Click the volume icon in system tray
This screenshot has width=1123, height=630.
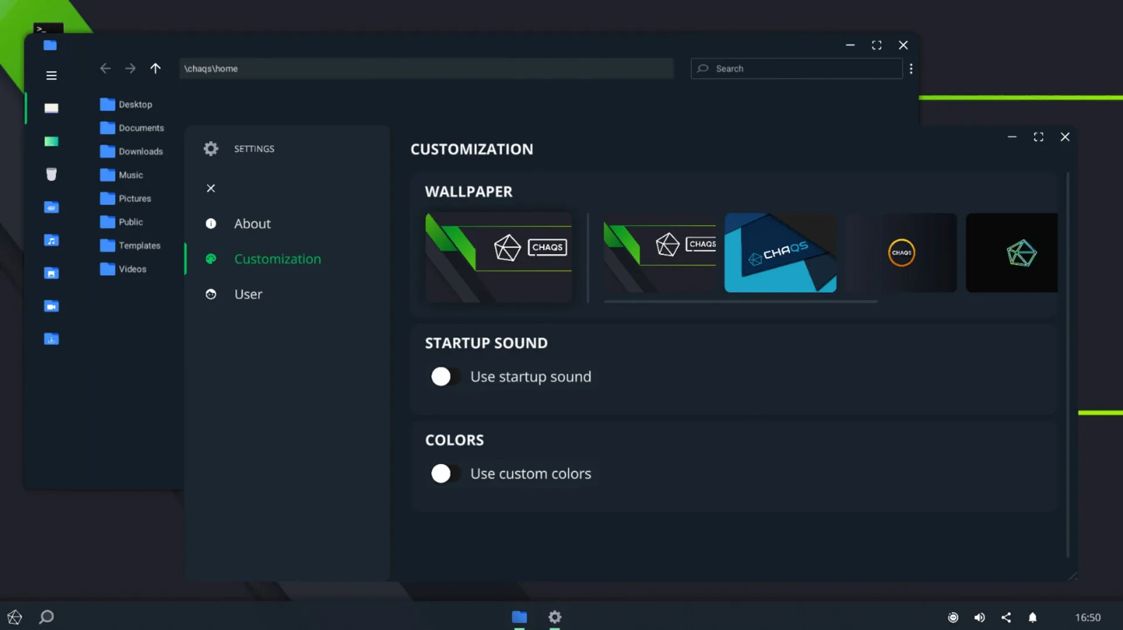[x=979, y=617]
